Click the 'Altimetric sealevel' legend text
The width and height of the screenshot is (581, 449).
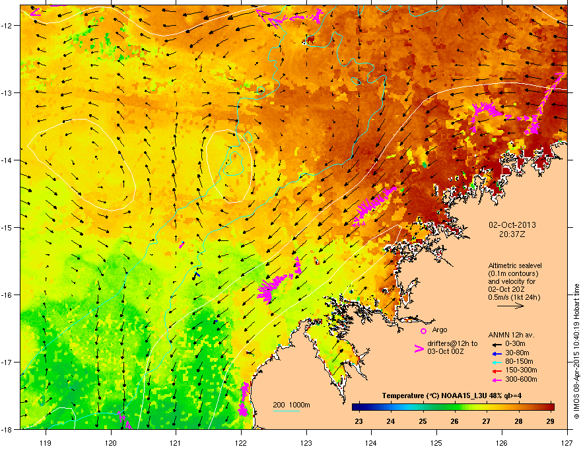[x=515, y=265]
